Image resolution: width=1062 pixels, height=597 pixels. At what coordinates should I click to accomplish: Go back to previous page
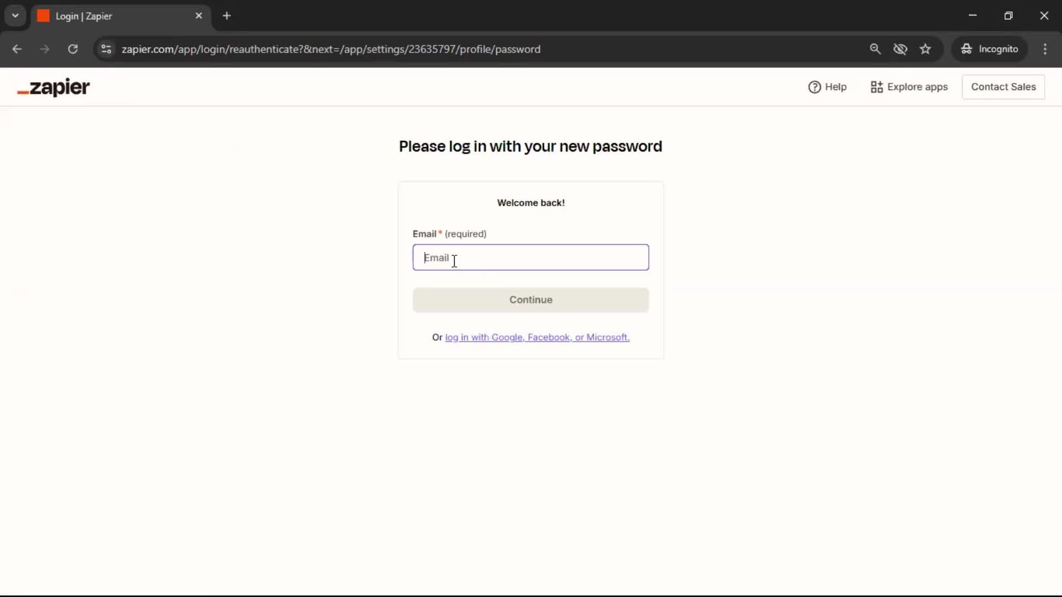point(17,49)
